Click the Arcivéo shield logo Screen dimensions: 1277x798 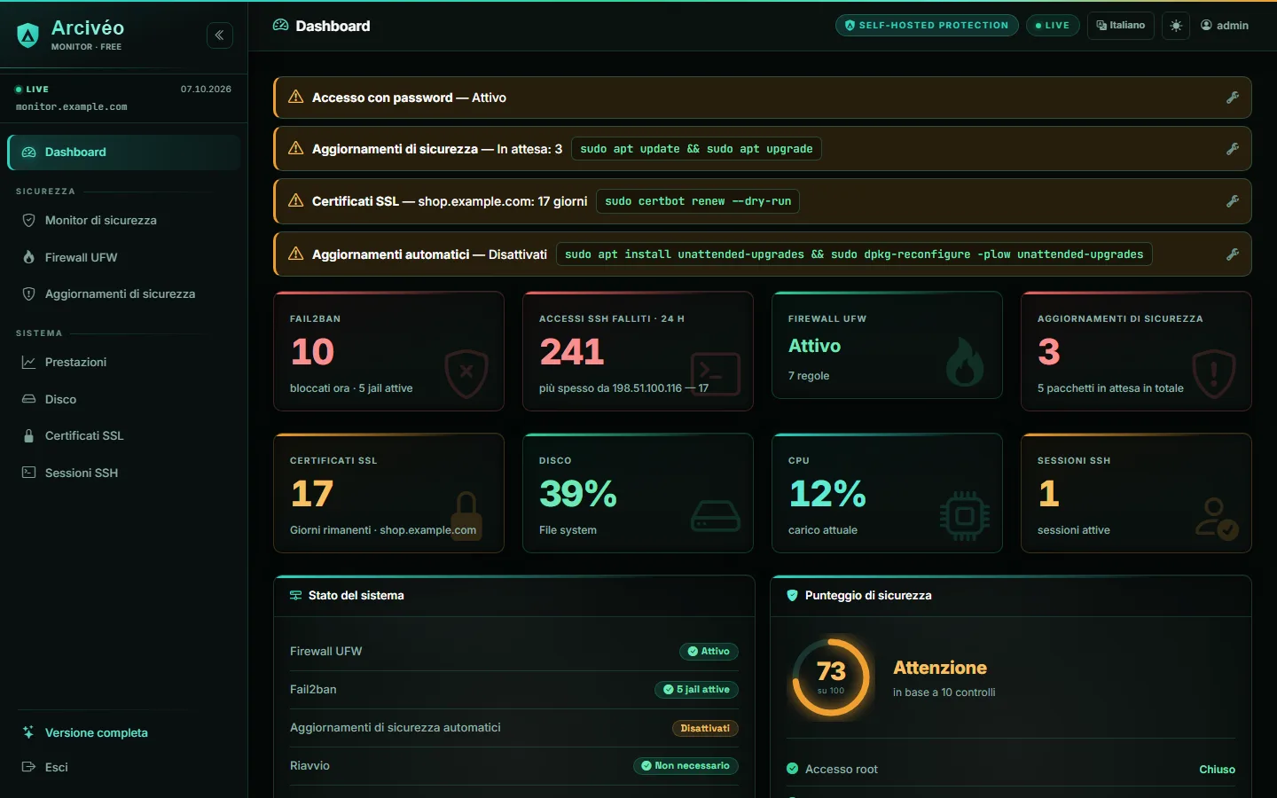(x=28, y=35)
